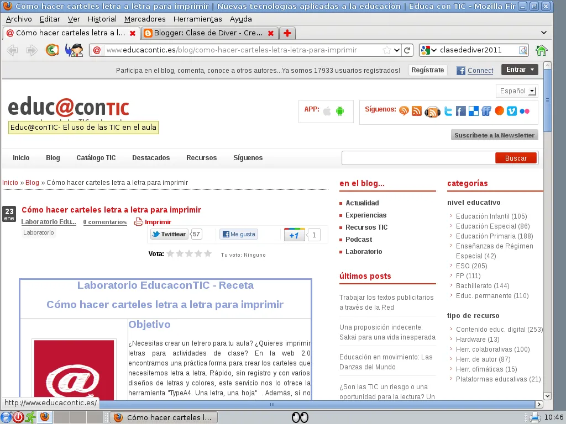Open the 'Trabajar los textos publicitarios' post

tap(386, 303)
